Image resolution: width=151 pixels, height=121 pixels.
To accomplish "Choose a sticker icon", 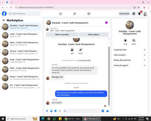I will (56, 111).
